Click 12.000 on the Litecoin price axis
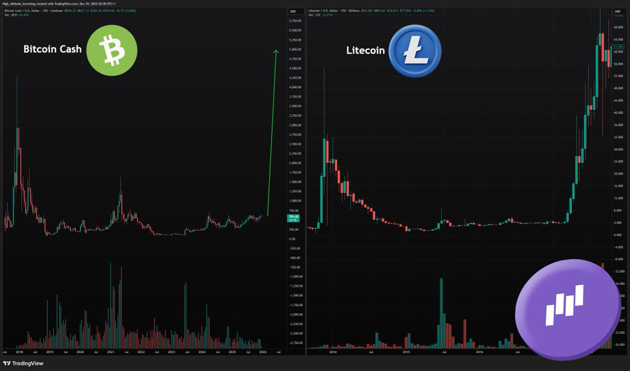Viewport: 630px width, 371px height. pyautogui.click(x=618, y=198)
